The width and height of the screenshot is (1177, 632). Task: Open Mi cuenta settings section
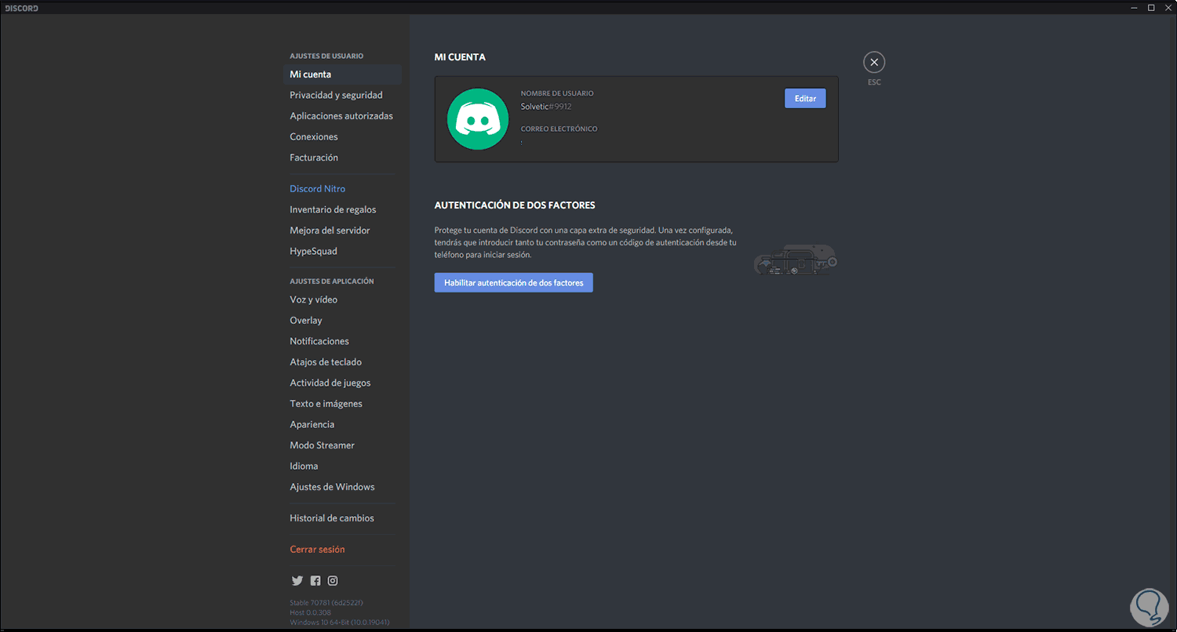342,74
